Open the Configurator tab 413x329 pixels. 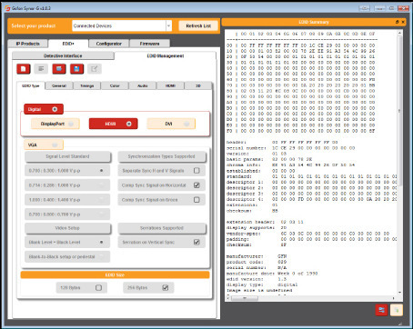tap(109, 44)
